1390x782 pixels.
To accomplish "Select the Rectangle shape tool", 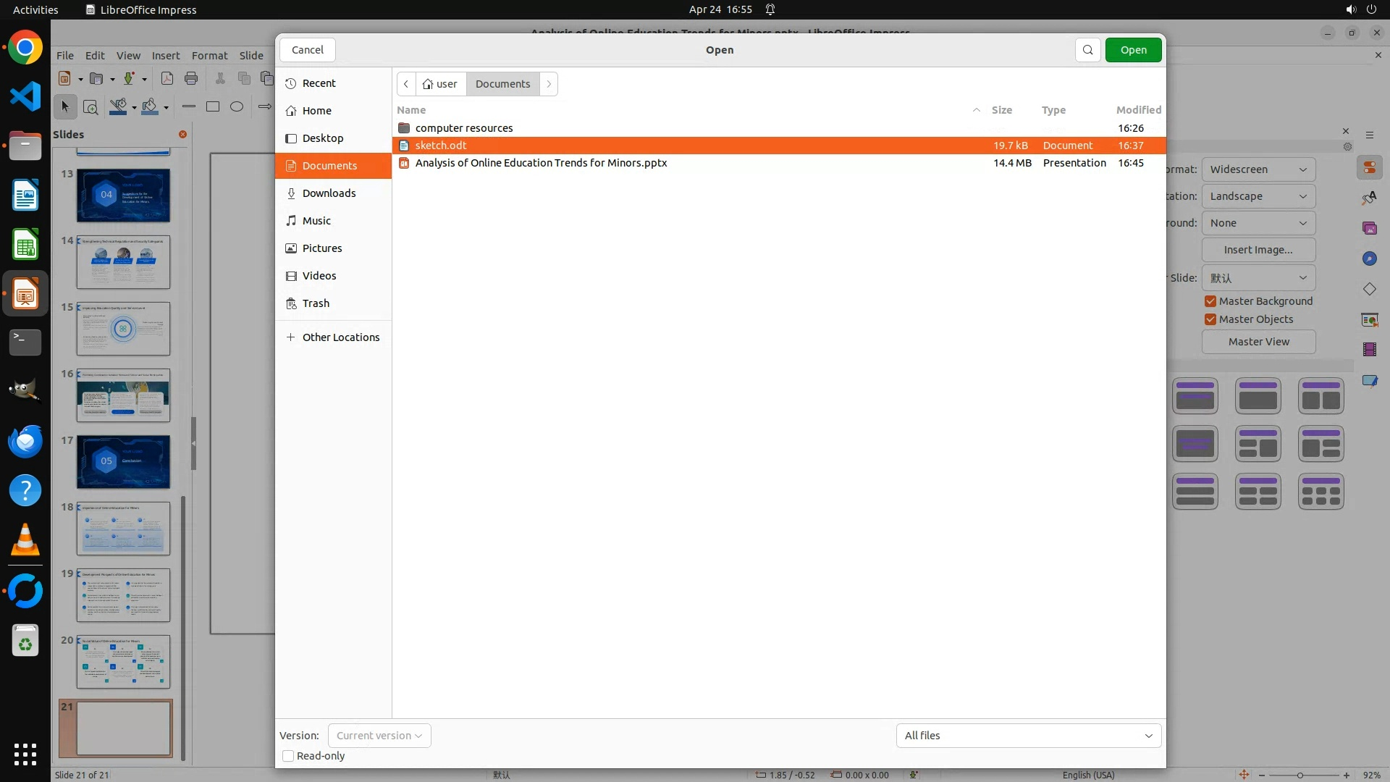I will [213, 107].
